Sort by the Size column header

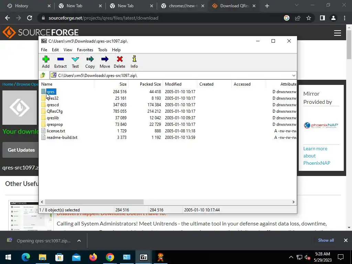(x=111, y=84)
